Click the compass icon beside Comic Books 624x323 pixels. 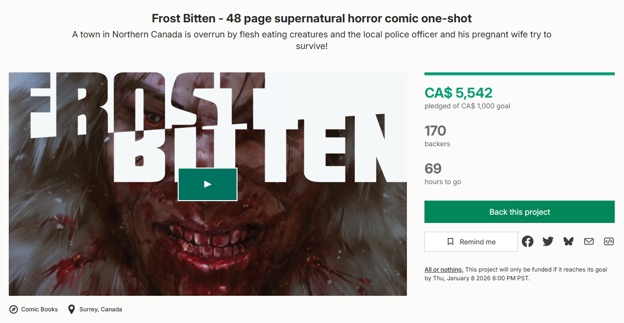pyautogui.click(x=14, y=309)
